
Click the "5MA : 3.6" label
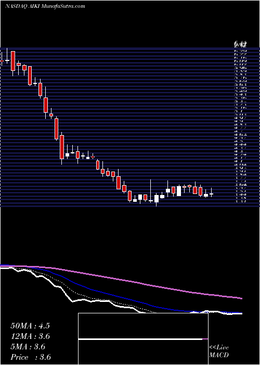coord(28,347)
